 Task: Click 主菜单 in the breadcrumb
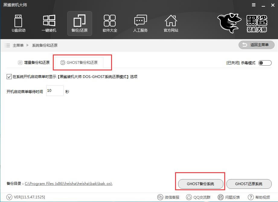(18, 45)
